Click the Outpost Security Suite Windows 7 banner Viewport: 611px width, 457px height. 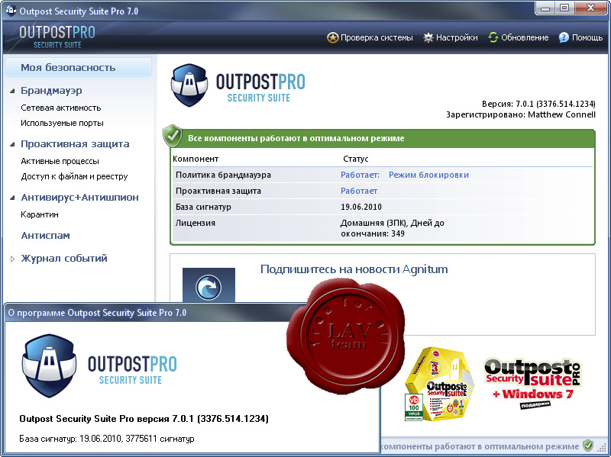[x=532, y=384]
